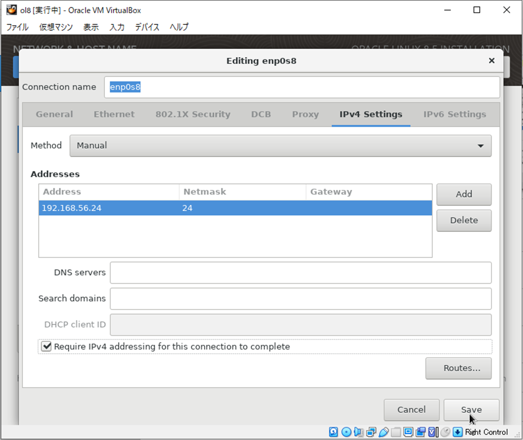Click the DHCP client ID field
Screen dimensions: 523x440
point(301,325)
